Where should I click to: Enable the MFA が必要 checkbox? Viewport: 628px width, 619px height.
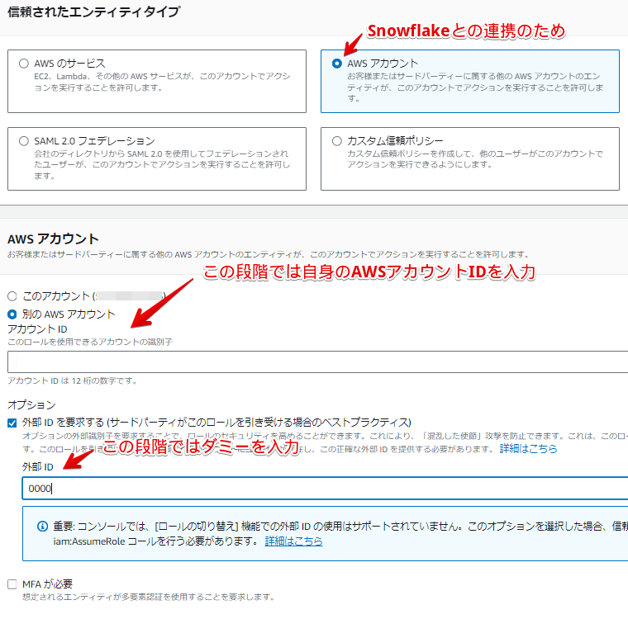(x=12, y=584)
